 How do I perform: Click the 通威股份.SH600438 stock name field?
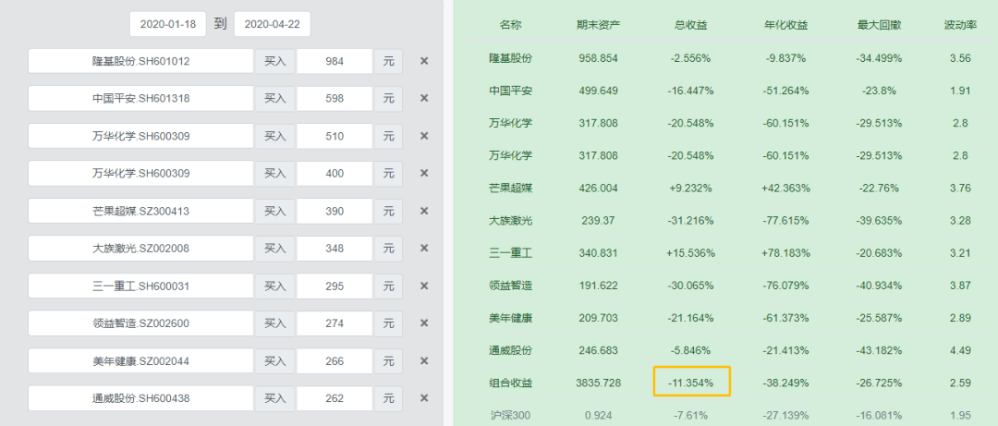(140, 398)
